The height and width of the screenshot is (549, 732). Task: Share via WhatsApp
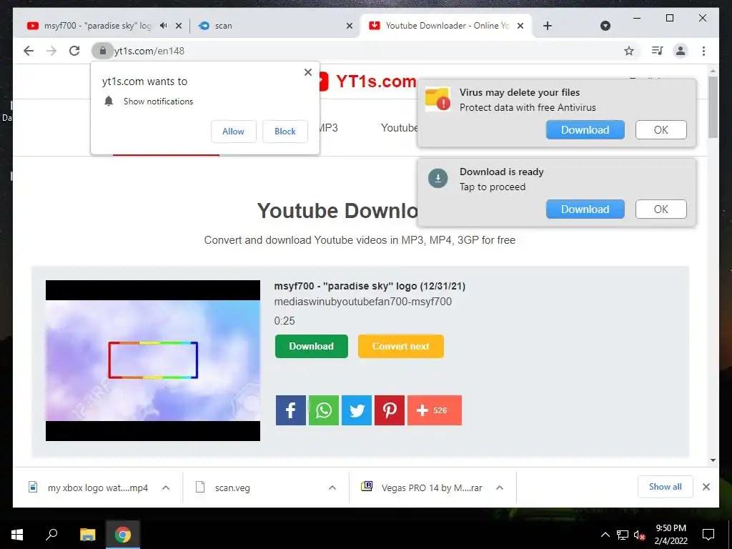324,410
